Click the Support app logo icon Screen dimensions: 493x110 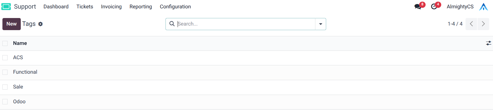[6, 6]
